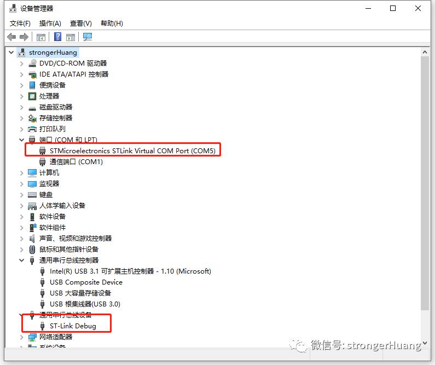Click the 监视器 display icon
Viewport: 435px width, 365px height.
coord(32,184)
